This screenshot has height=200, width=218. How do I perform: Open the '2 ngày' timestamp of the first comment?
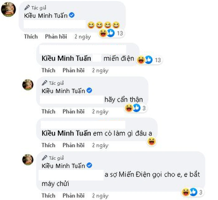pyautogui.click(x=83, y=36)
